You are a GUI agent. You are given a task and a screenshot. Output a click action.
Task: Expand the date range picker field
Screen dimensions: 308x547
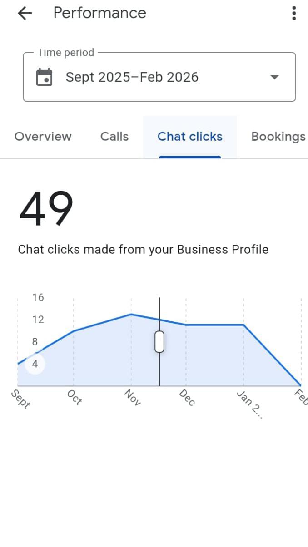pyautogui.click(x=159, y=77)
